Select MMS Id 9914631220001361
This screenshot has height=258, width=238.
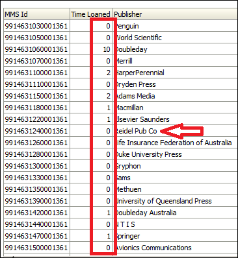click(x=36, y=119)
